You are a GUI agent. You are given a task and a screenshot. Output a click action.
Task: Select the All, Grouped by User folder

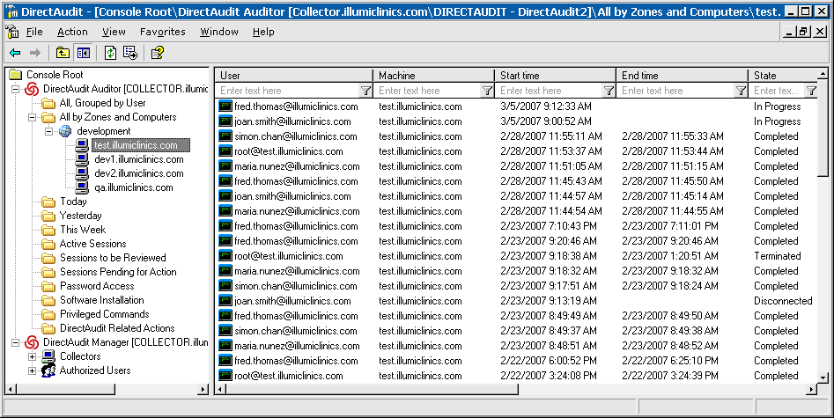tap(102, 103)
